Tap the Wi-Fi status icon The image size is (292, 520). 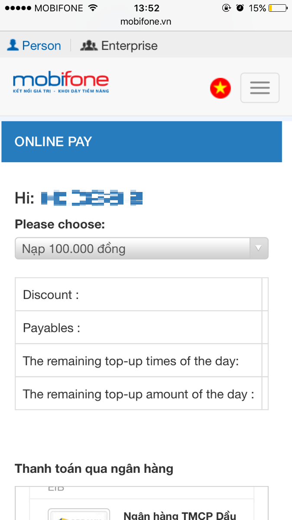(92, 8)
